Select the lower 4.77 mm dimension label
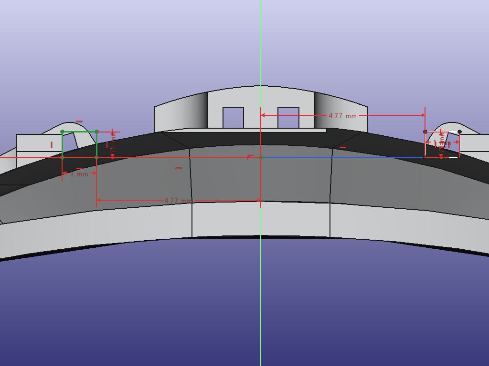The width and height of the screenshot is (489, 366). 178,201
